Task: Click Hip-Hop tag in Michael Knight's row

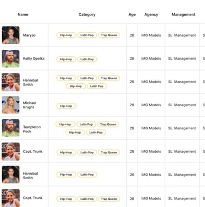Action: [x=66, y=106]
